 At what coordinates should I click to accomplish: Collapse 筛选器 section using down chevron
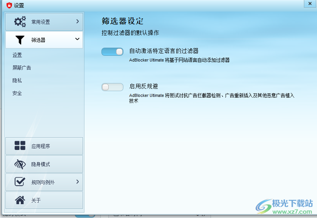77,39
